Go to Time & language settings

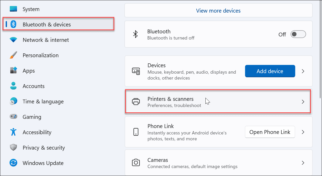43,101
